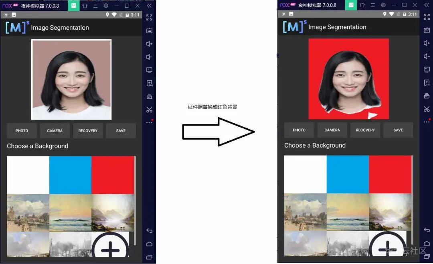Open settings gear in right Nox title bar
Screen dimensions: 433x264
383,5
